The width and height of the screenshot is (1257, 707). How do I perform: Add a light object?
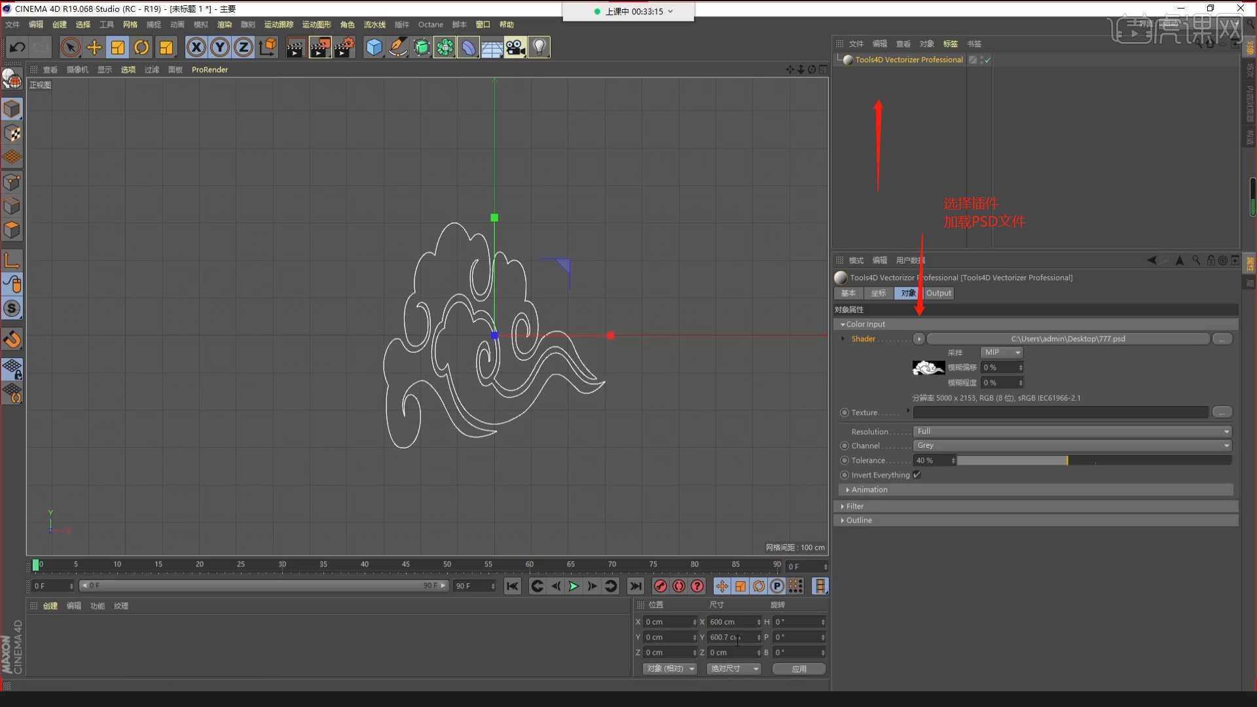[x=539, y=47]
